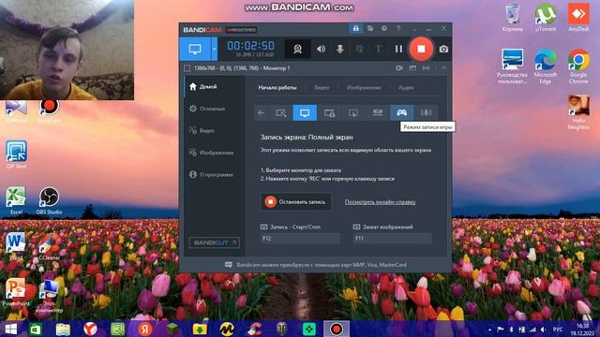Select specific window recording mode icon
The image size is (600, 337).
(329, 112)
